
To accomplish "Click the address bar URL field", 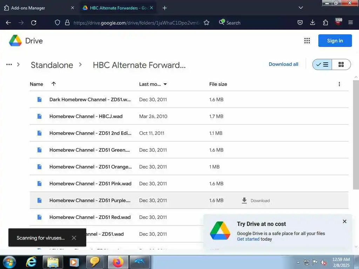I will (136, 23).
